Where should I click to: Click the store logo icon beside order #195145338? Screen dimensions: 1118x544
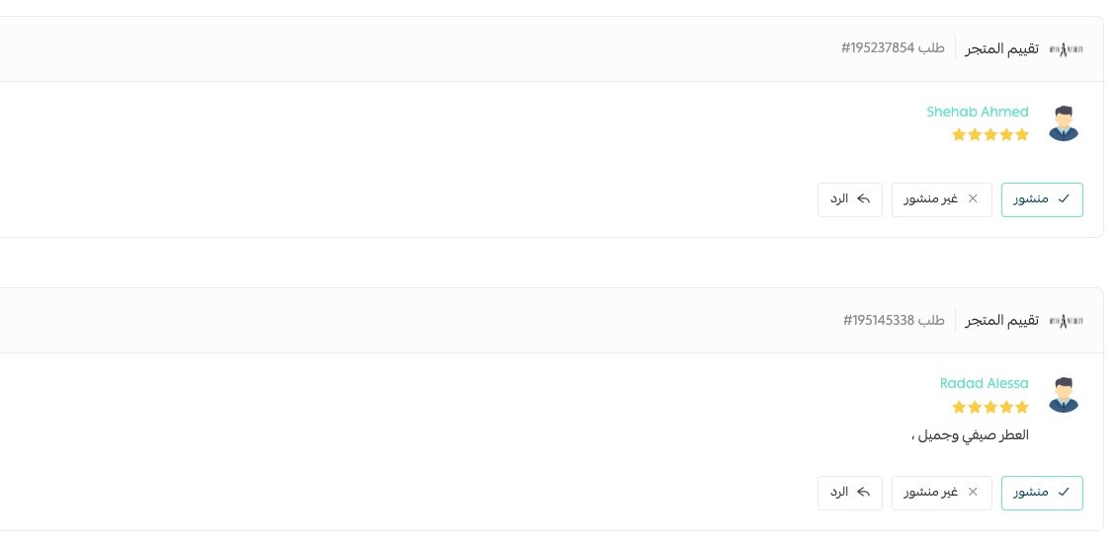coord(1066,320)
